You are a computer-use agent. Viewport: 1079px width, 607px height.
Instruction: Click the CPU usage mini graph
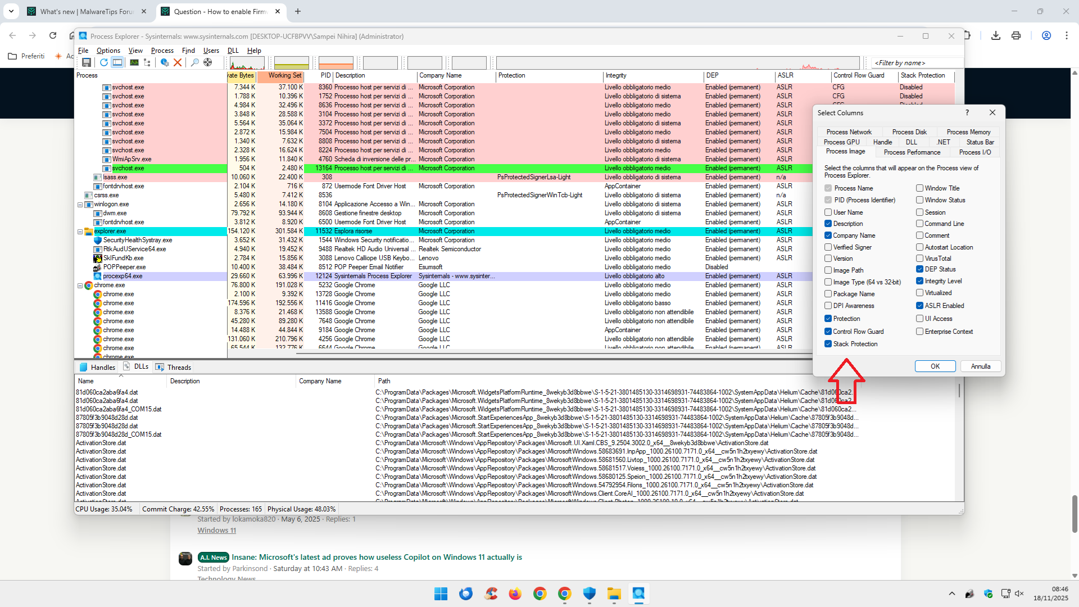(247, 63)
